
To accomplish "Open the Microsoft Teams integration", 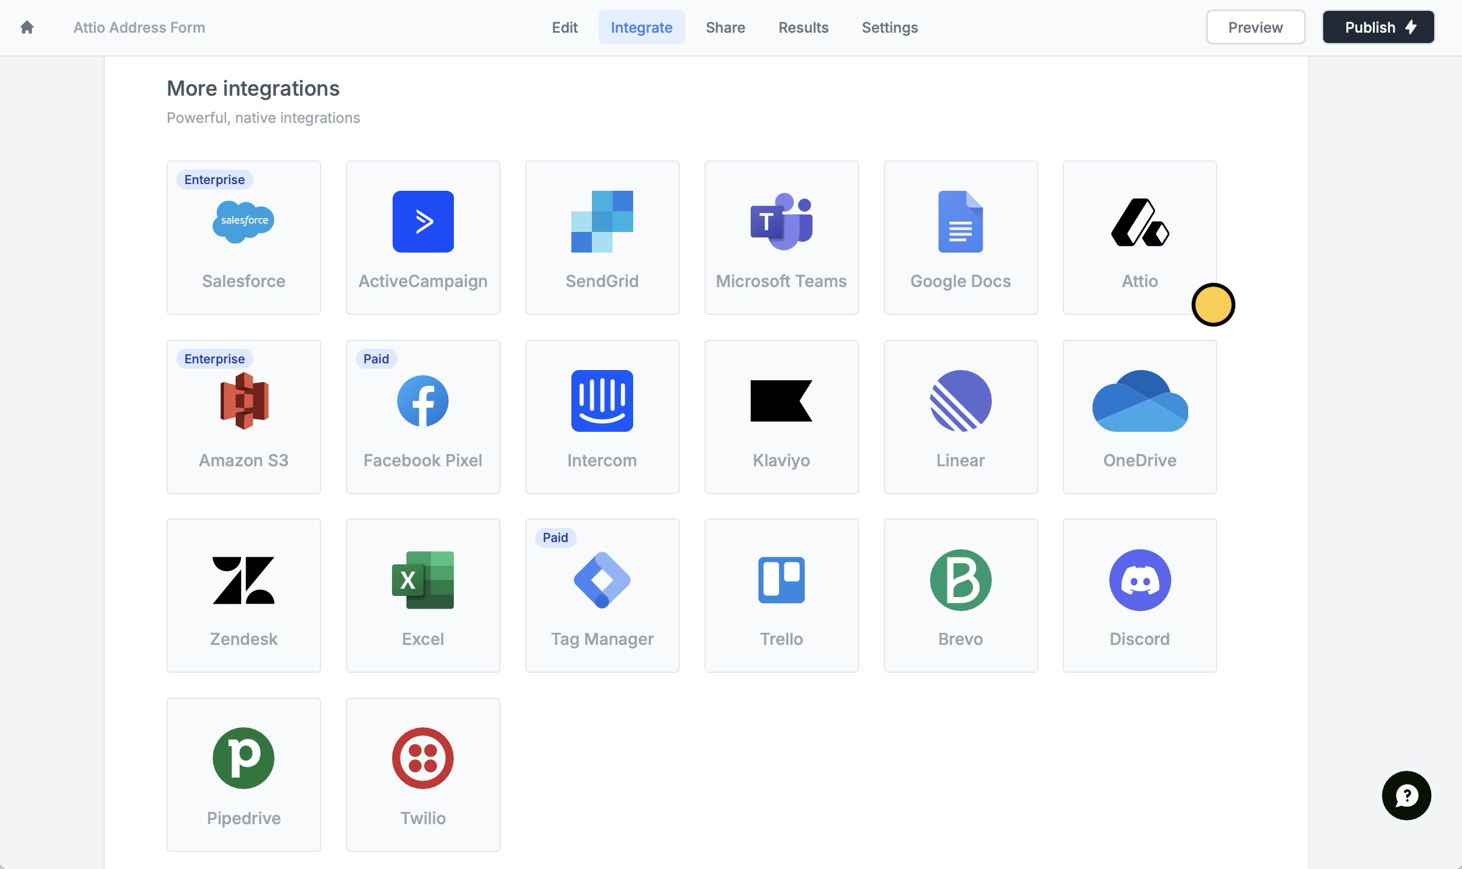I will coord(782,237).
